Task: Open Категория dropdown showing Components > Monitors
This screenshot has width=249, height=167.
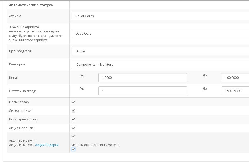Action: [160, 64]
